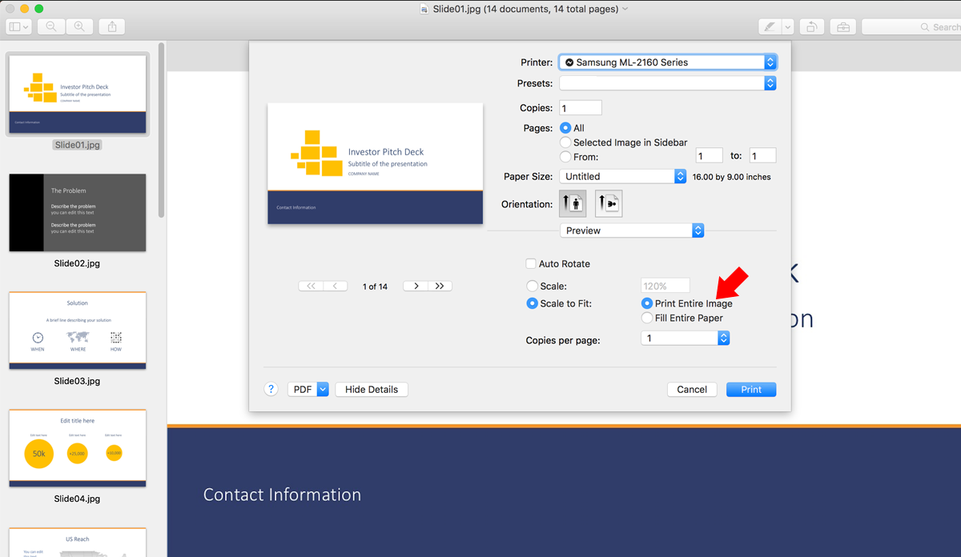Rotate the image with the rotate icon

click(811, 26)
